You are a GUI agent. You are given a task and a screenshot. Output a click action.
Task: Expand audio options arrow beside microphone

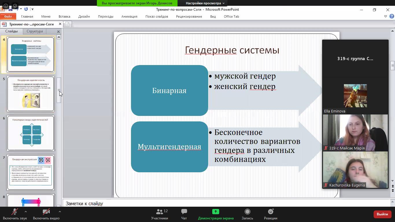[26, 212]
